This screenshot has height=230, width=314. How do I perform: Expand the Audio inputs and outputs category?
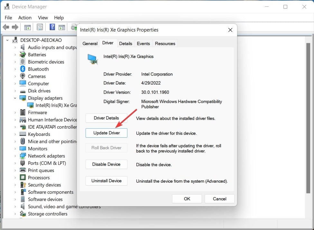coord(15,47)
